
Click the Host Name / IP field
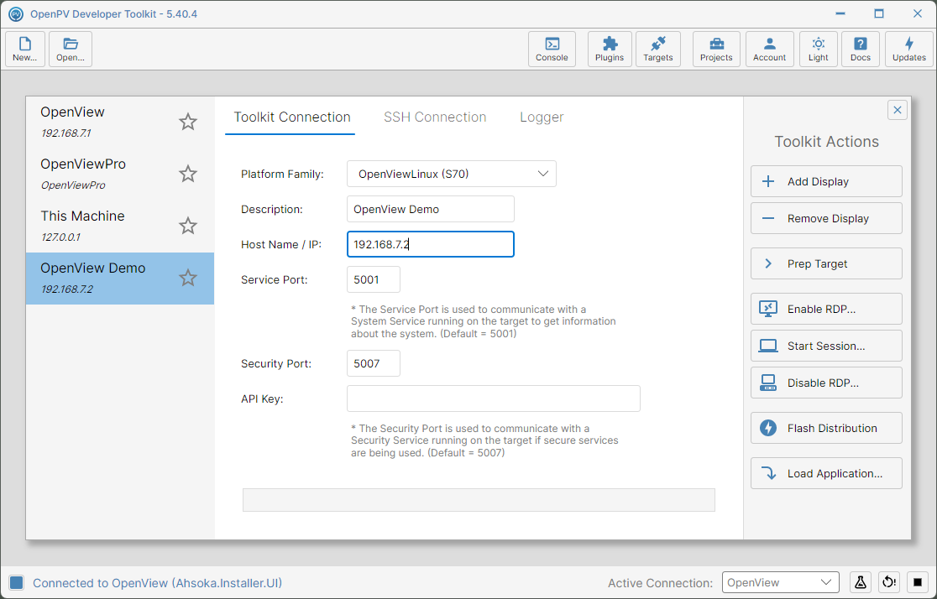430,244
